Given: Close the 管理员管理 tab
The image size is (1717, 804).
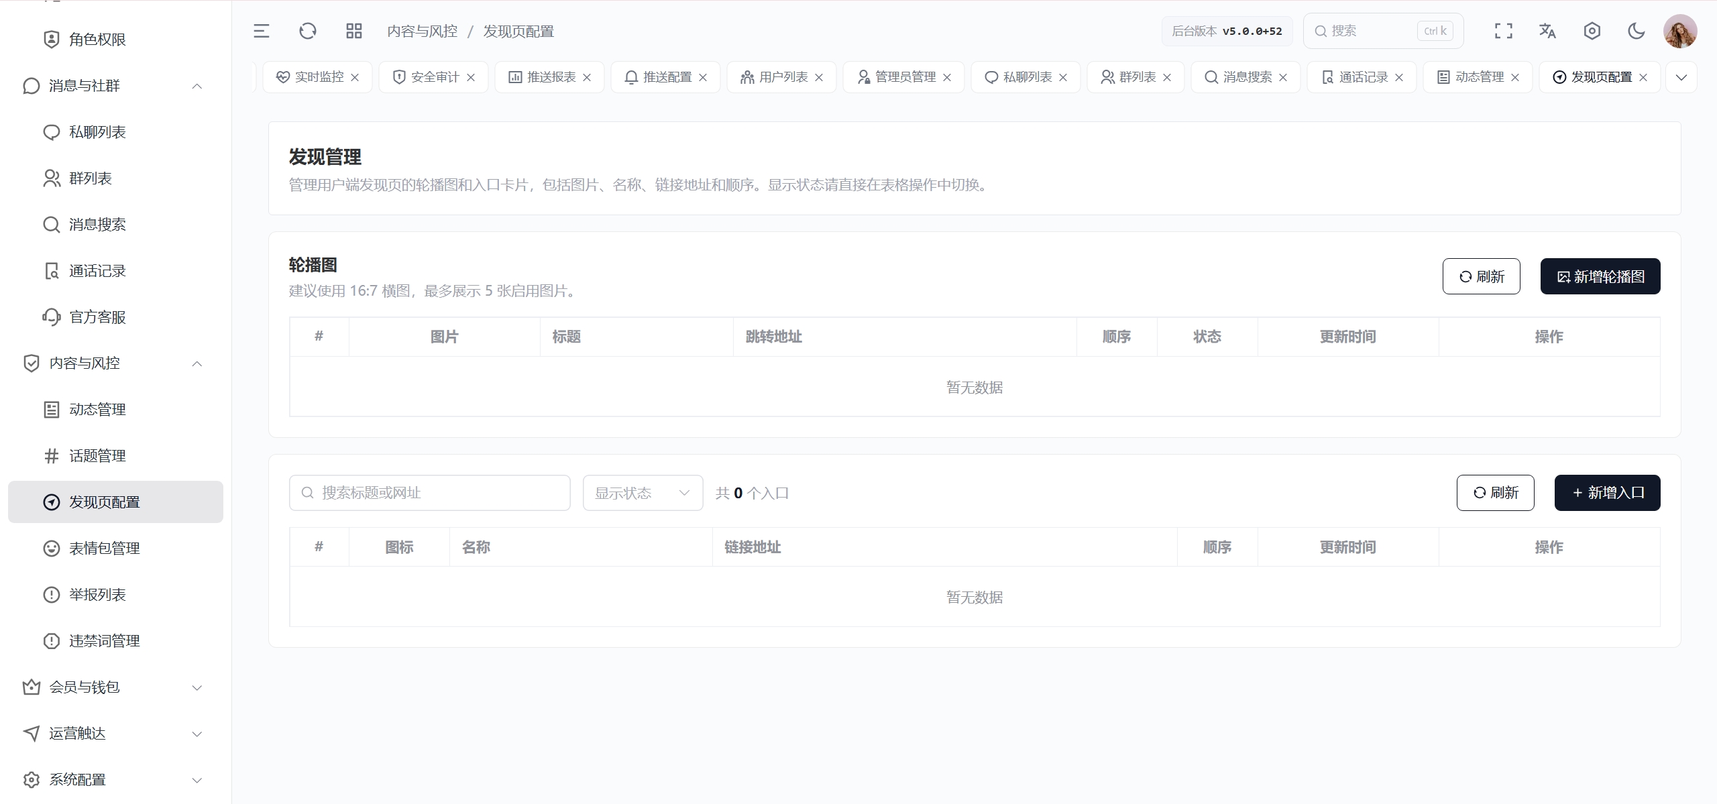Looking at the screenshot, I should coord(947,78).
